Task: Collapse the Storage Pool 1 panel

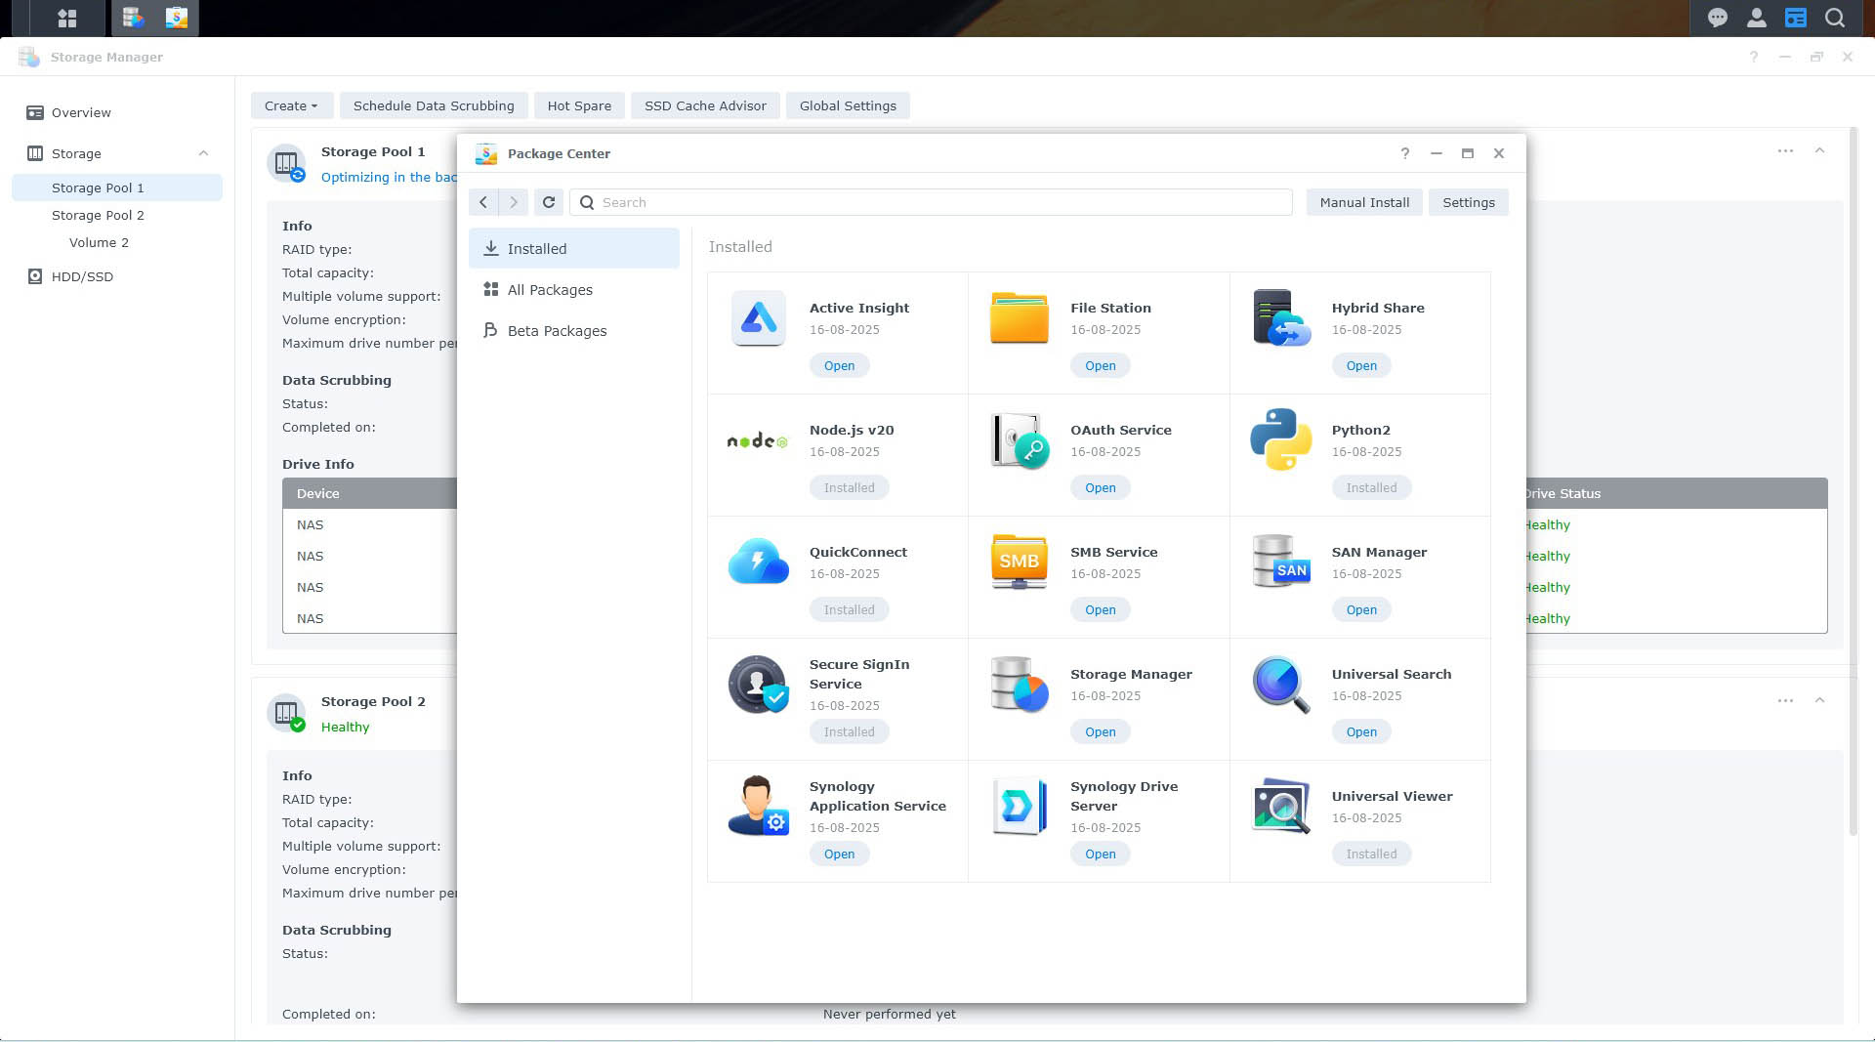Action: pyautogui.click(x=1819, y=150)
